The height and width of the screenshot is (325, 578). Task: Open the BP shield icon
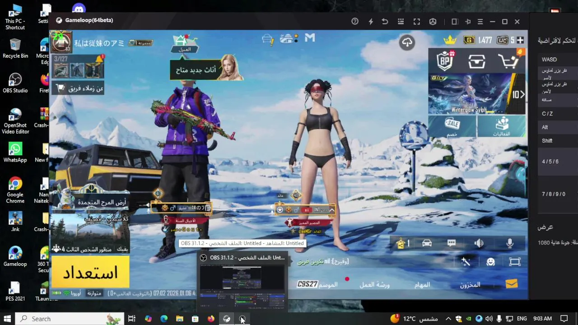click(445, 60)
